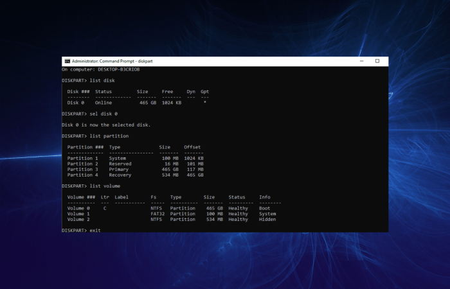450x289 pixels.
Task: Click the asterisk under the Gpt column
Action: [x=205, y=102]
